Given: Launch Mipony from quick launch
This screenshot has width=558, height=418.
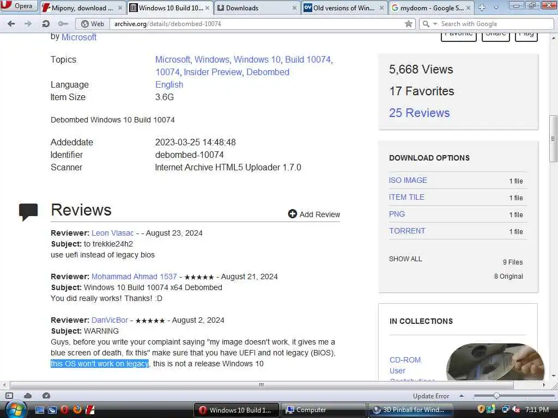Looking at the screenshot, I should pos(90,410).
